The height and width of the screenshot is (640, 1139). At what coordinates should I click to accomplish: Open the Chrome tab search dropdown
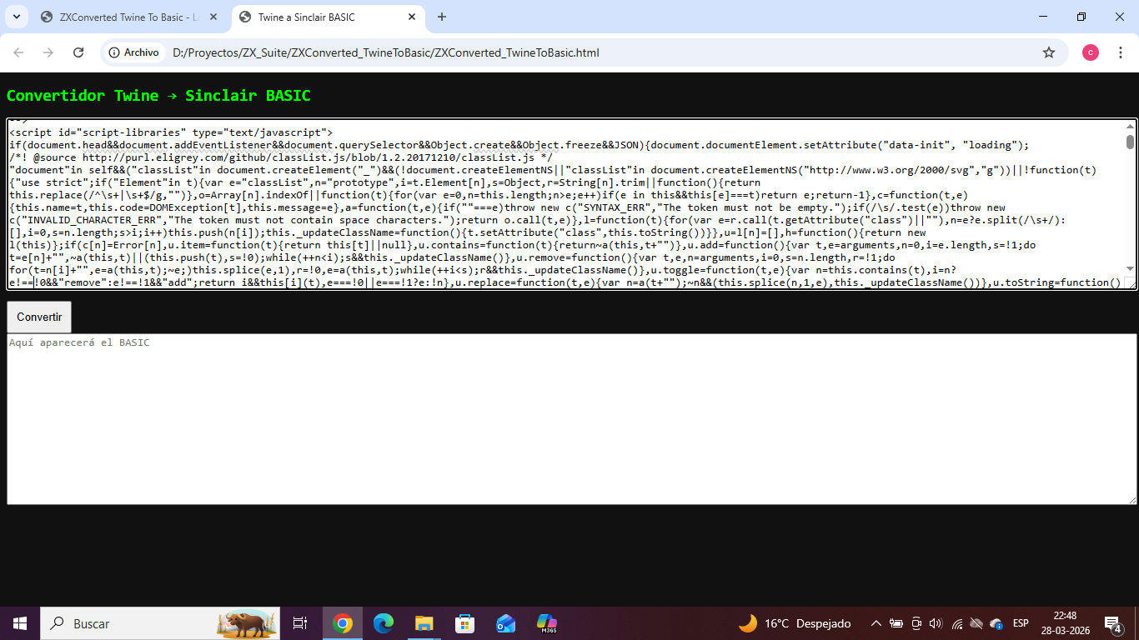tap(16, 17)
